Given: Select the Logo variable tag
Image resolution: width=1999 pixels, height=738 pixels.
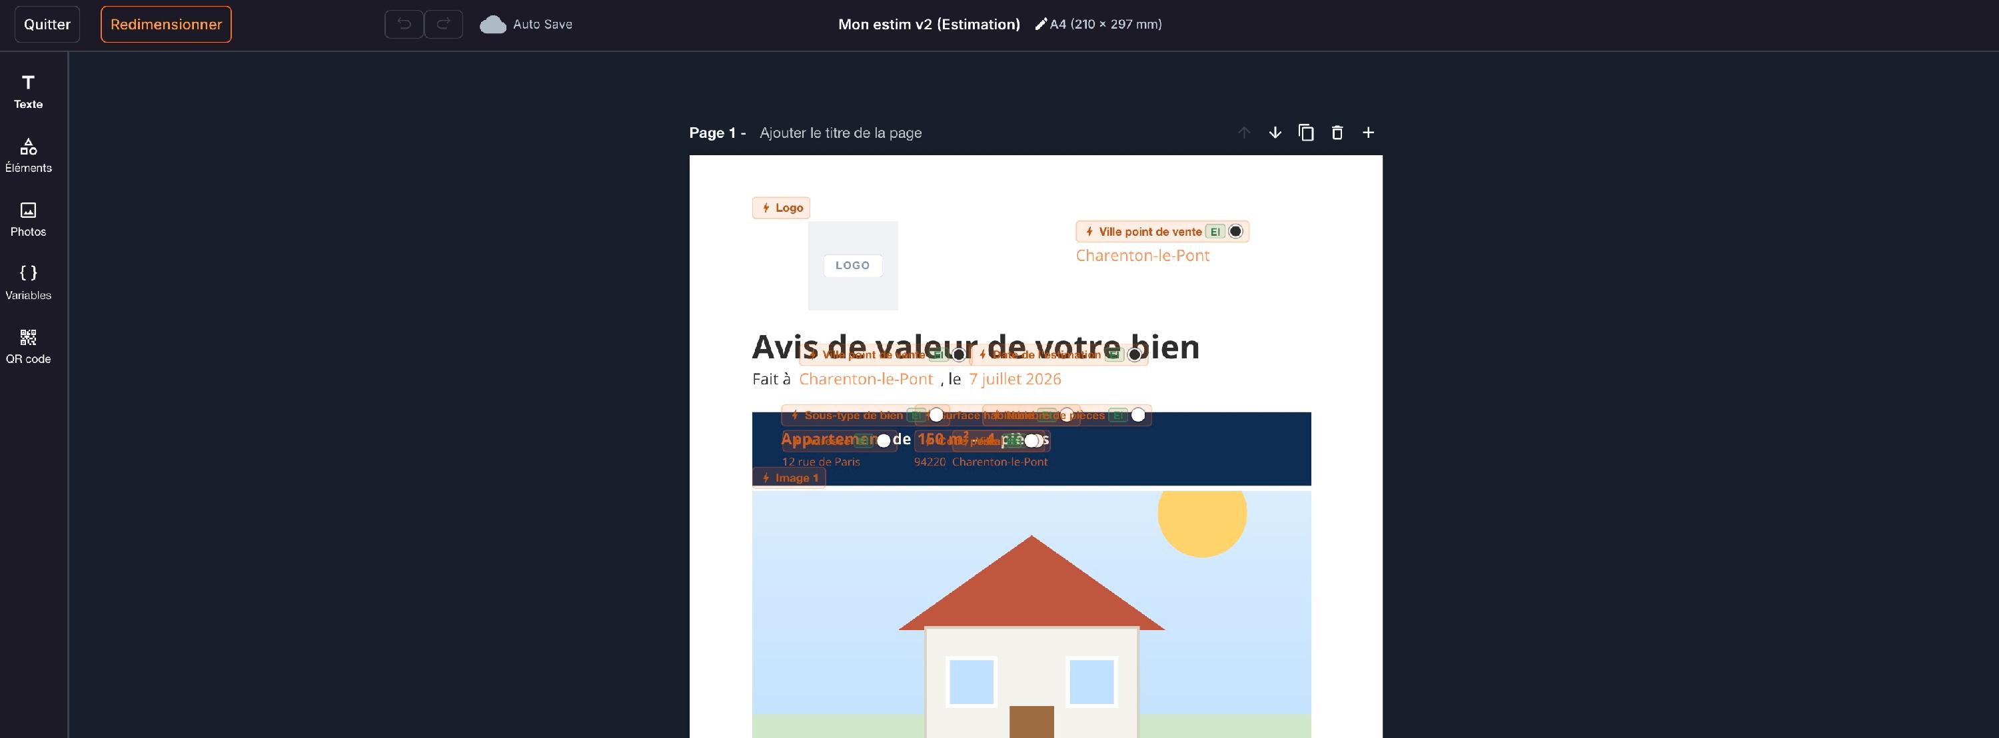Looking at the screenshot, I should coord(782,208).
